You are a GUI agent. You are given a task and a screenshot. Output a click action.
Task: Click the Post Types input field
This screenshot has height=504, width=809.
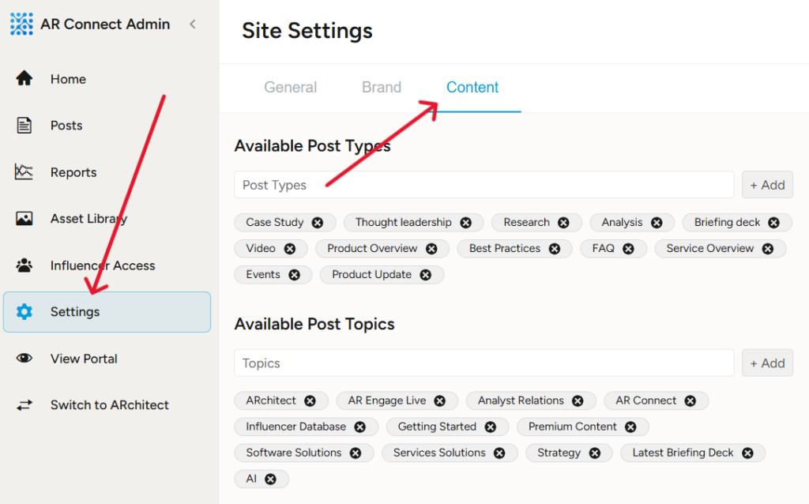pos(484,185)
